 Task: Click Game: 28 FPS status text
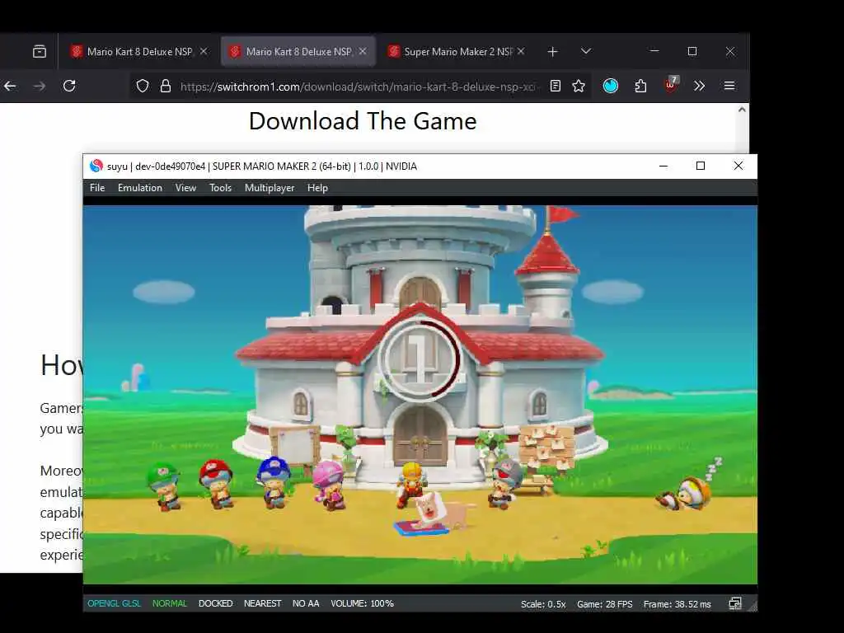(x=605, y=604)
